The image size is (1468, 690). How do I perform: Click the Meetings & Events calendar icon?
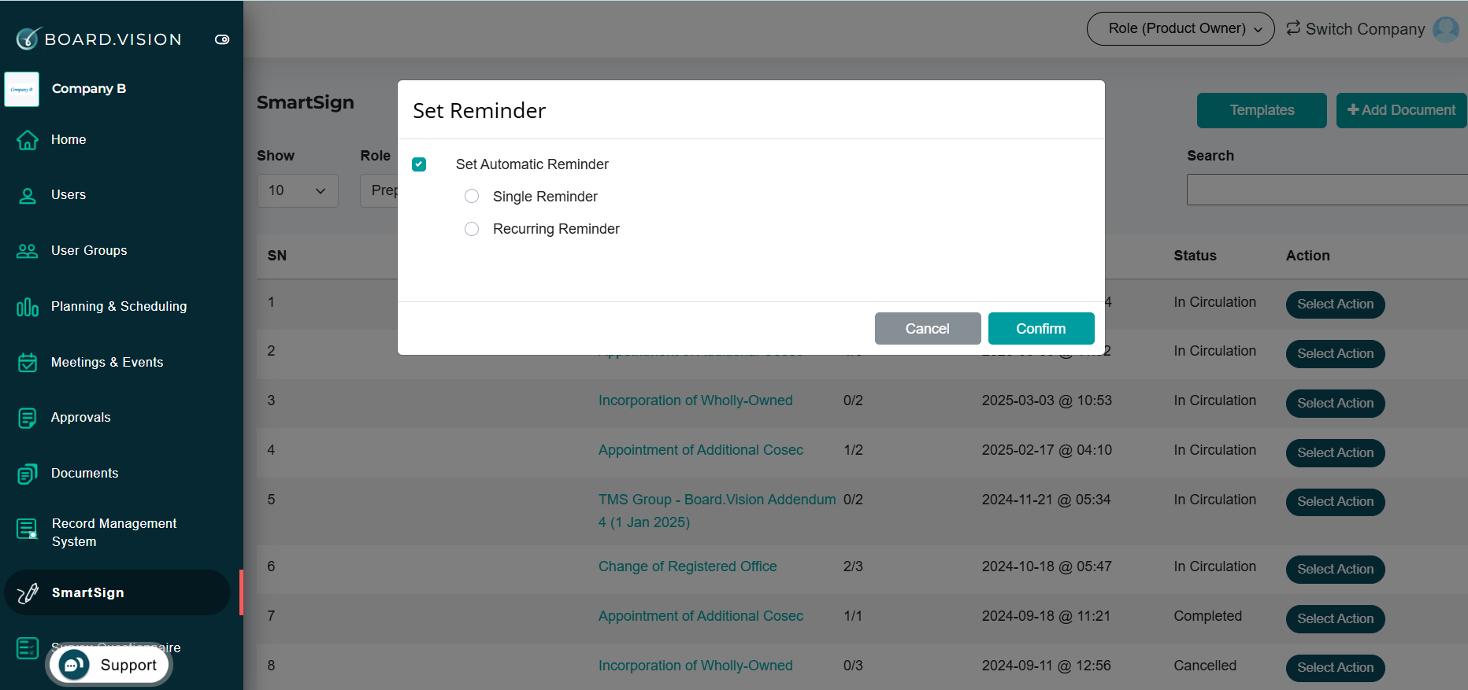point(28,363)
